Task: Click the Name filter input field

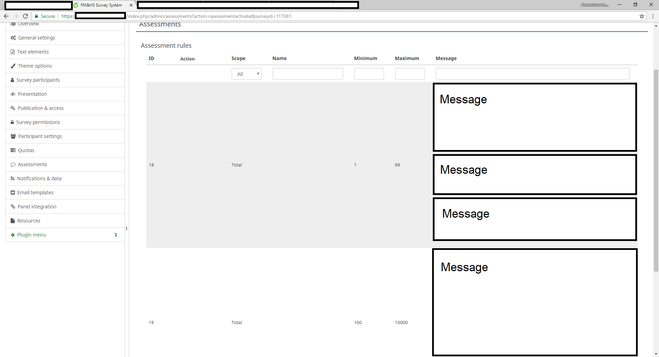Action: pyautogui.click(x=308, y=74)
